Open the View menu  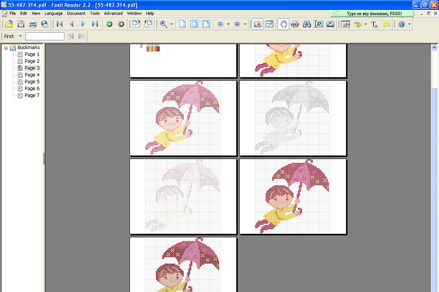(36, 13)
